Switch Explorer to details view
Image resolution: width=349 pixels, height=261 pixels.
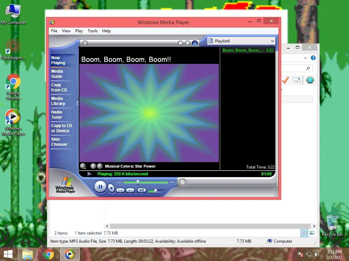(304, 233)
